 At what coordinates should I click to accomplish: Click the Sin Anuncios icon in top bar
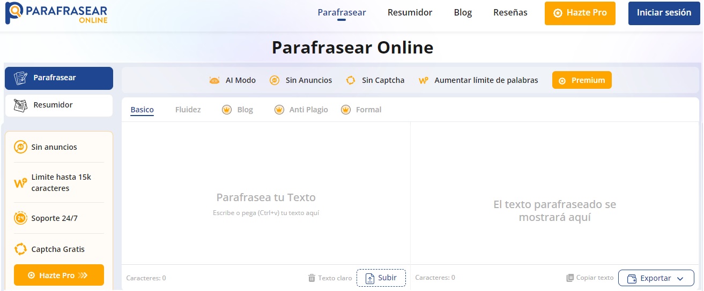pyautogui.click(x=275, y=80)
